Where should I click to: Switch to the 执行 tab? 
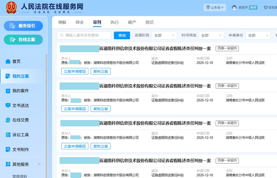point(115,22)
